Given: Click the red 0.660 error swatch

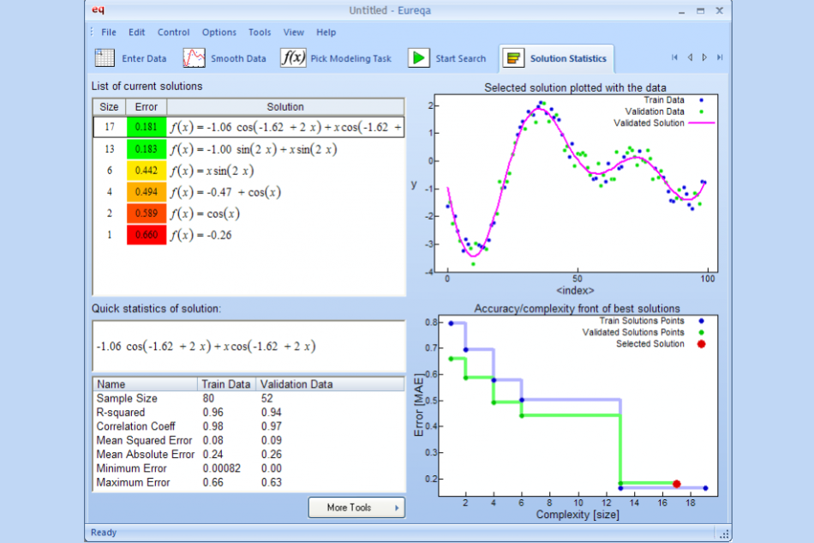Looking at the screenshot, I should (x=147, y=235).
